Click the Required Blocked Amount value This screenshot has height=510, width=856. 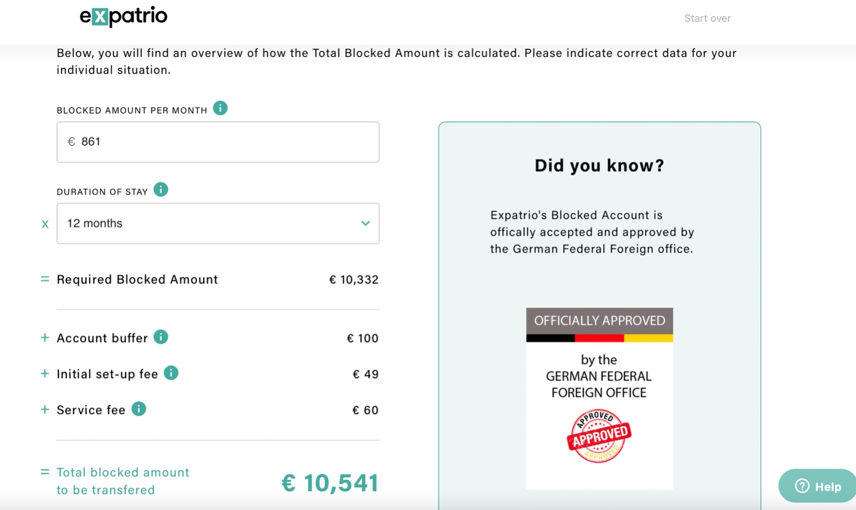tap(354, 280)
